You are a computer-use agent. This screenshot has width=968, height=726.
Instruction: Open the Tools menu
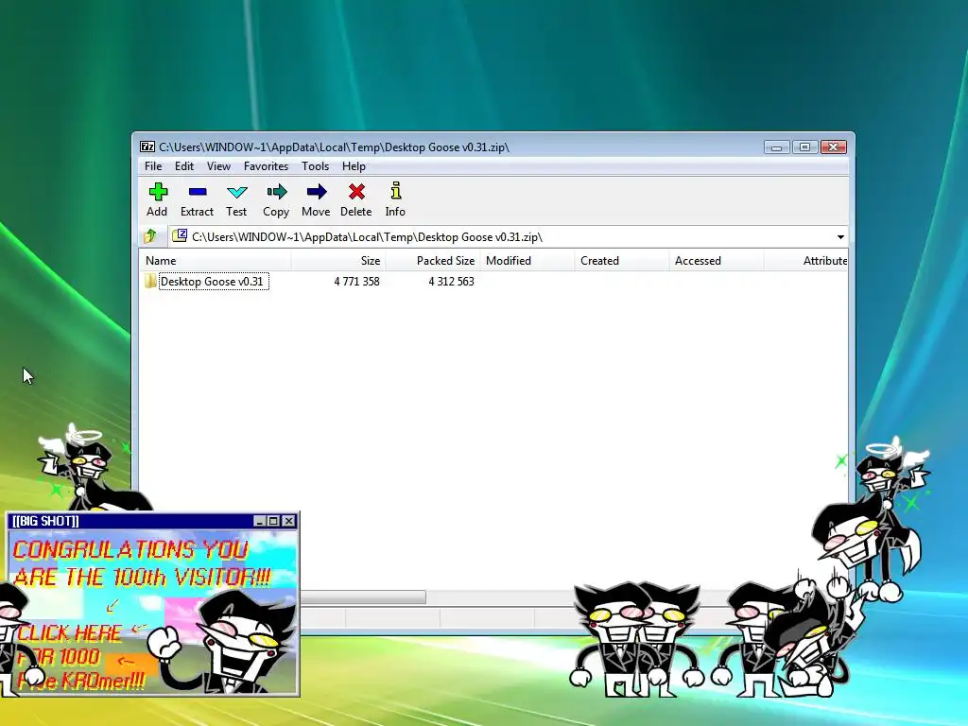[315, 166]
